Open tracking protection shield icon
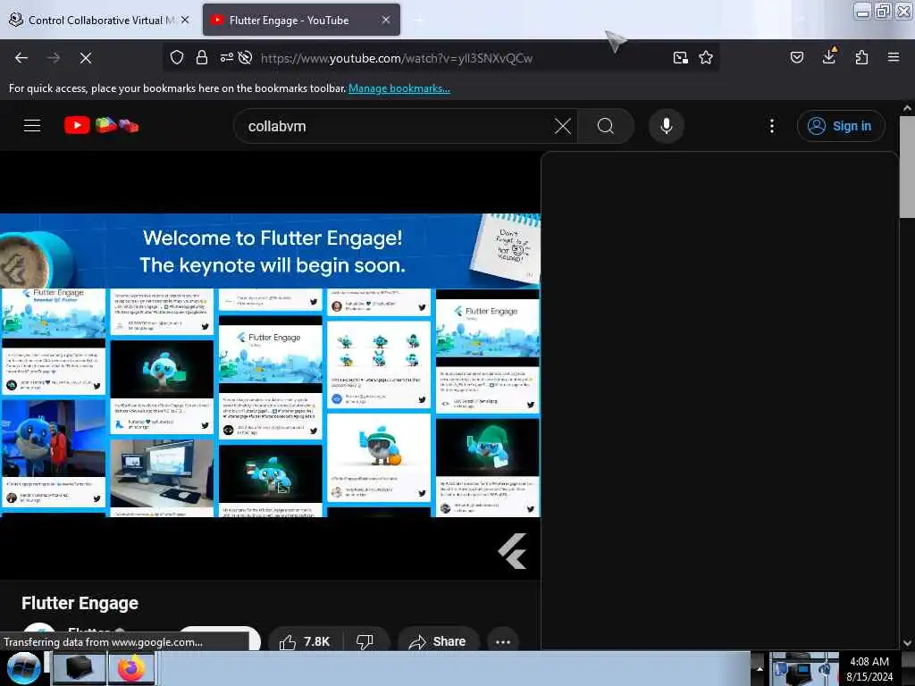Viewport: 915px width, 686px height. [x=177, y=57]
